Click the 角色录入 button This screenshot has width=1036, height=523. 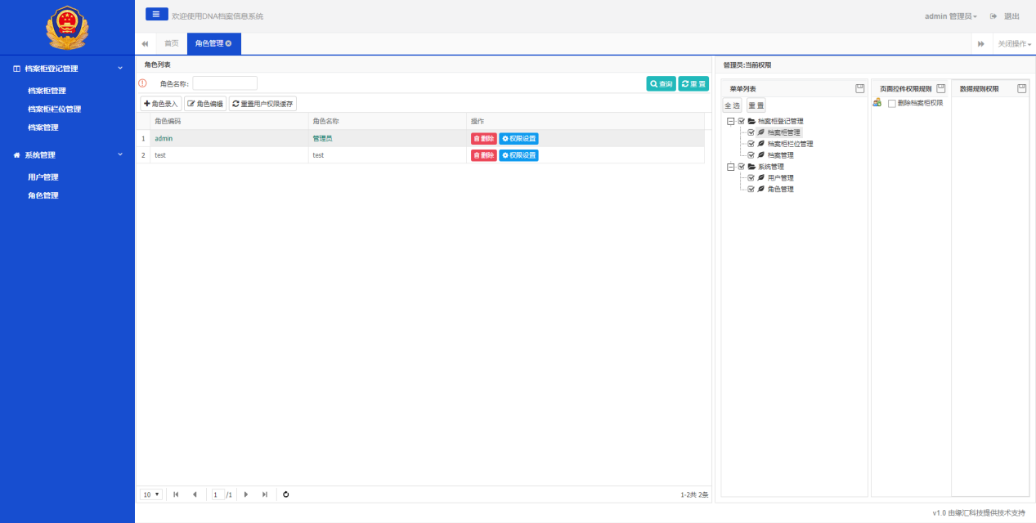[160, 104]
